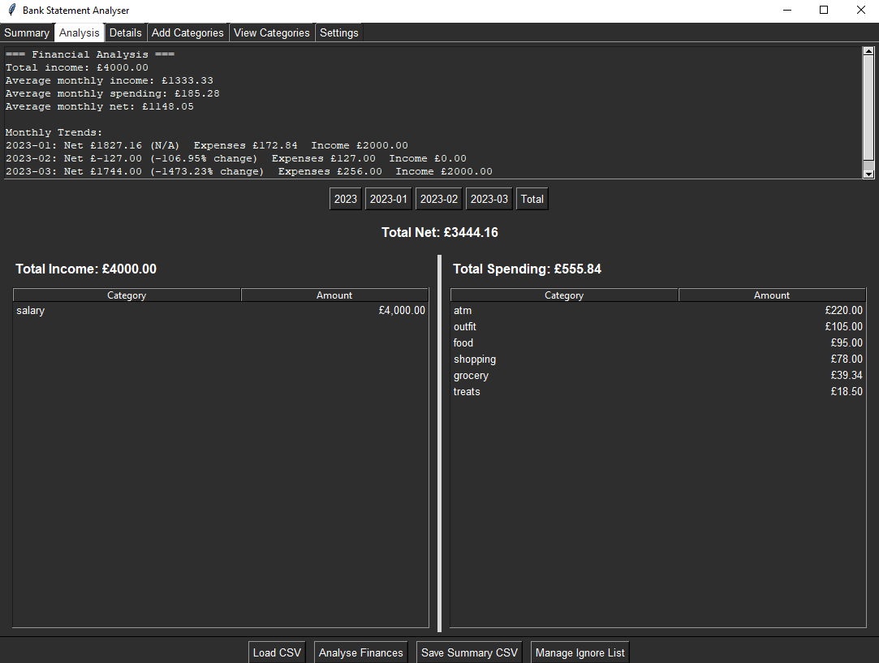Screen dimensions: 879x663
Task: Open the Details tab
Action: pyautogui.click(x=126, y=33)
